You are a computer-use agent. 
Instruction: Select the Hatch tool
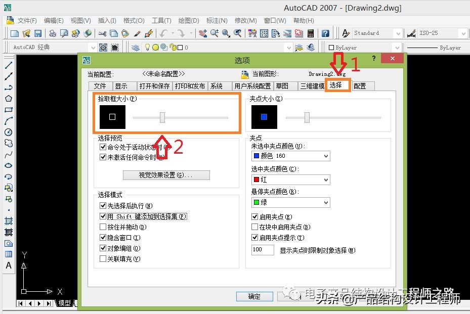click(9, 221)
